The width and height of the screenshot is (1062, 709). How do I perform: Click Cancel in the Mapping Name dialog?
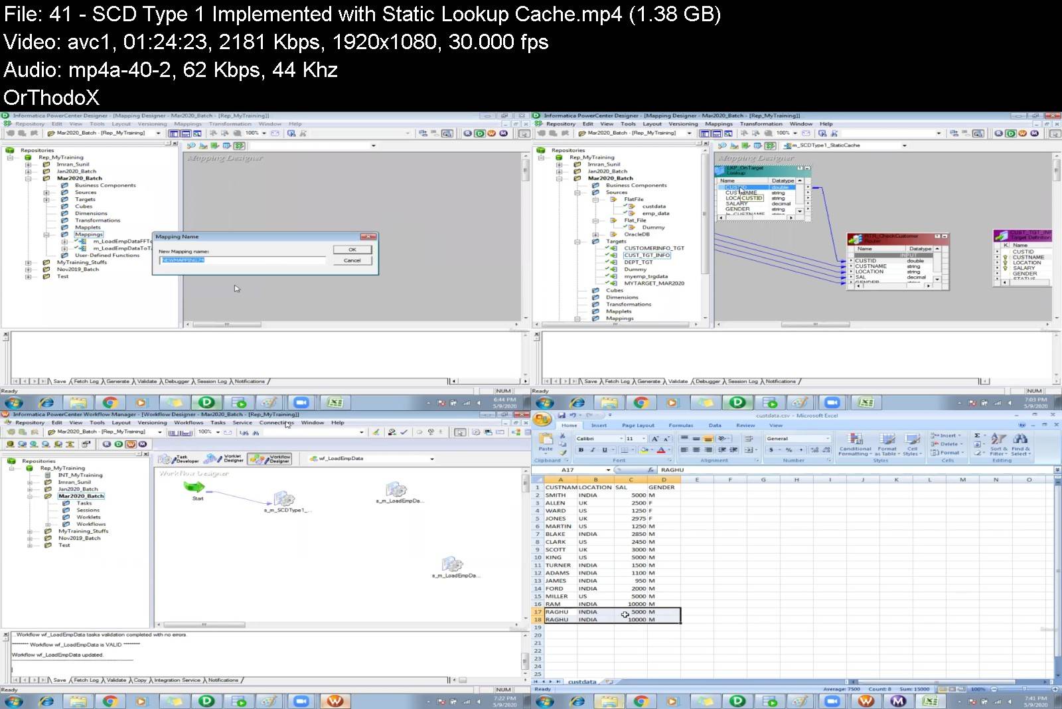coord(352,260)
